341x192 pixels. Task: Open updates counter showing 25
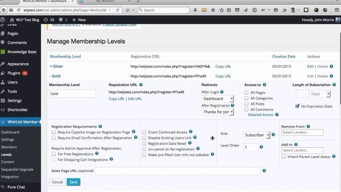[49, 20]
